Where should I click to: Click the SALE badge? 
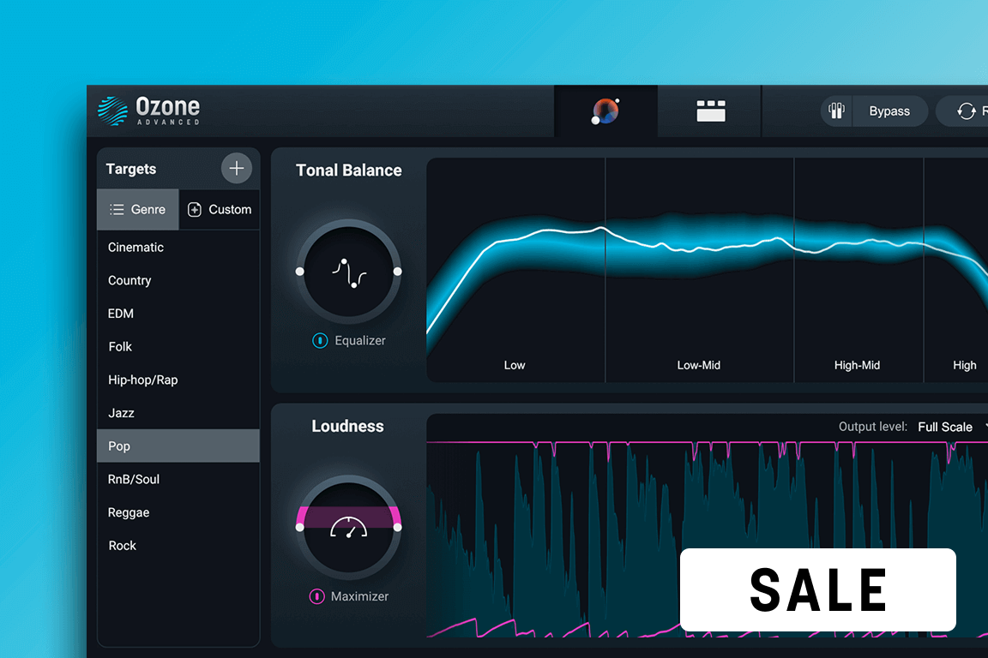point(818,590)
